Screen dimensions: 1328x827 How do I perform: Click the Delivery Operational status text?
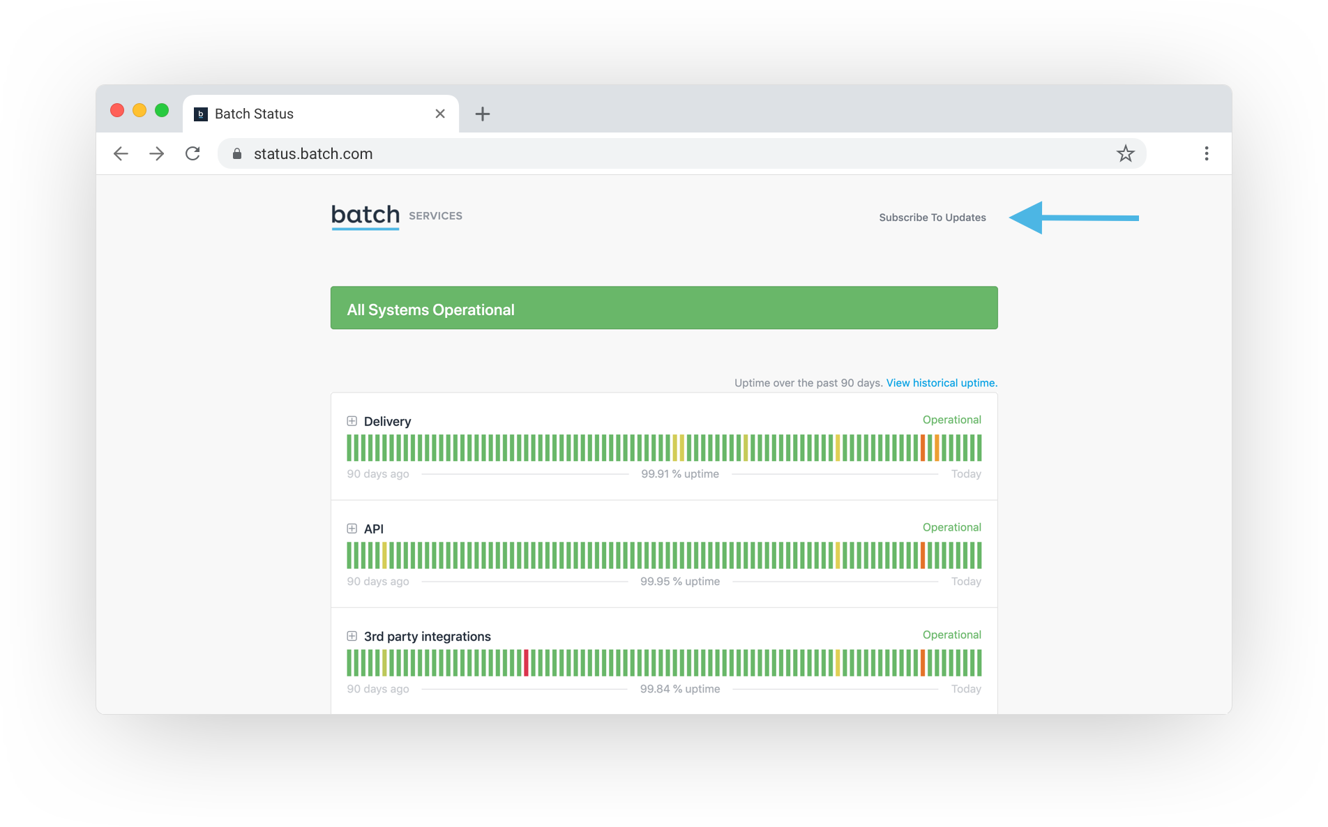tap(951, 420)
